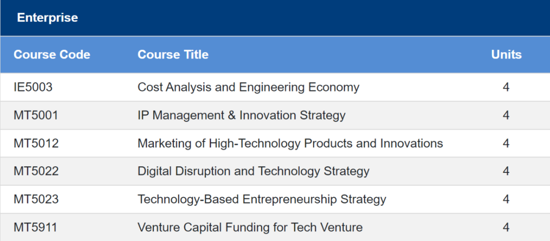
Task: Click the Units column header
Action: click(506, 54)
